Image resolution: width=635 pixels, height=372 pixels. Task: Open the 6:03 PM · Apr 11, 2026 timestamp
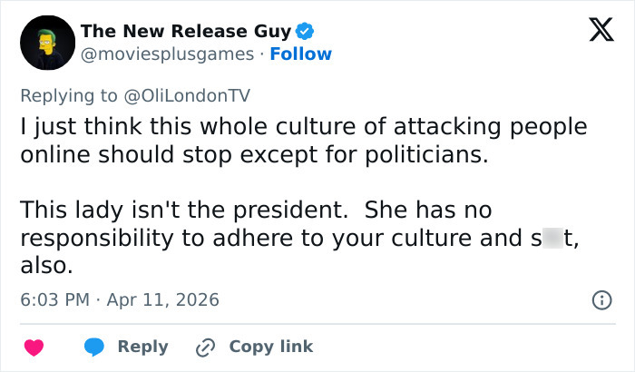coord(119,299)
